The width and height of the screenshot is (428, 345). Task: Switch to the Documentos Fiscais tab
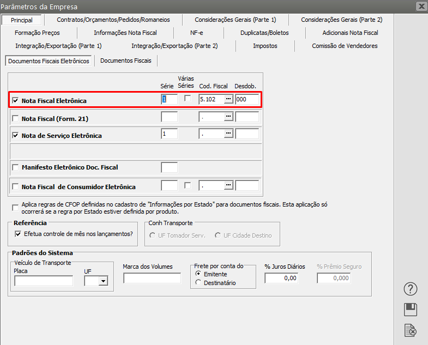coord(126,60)
